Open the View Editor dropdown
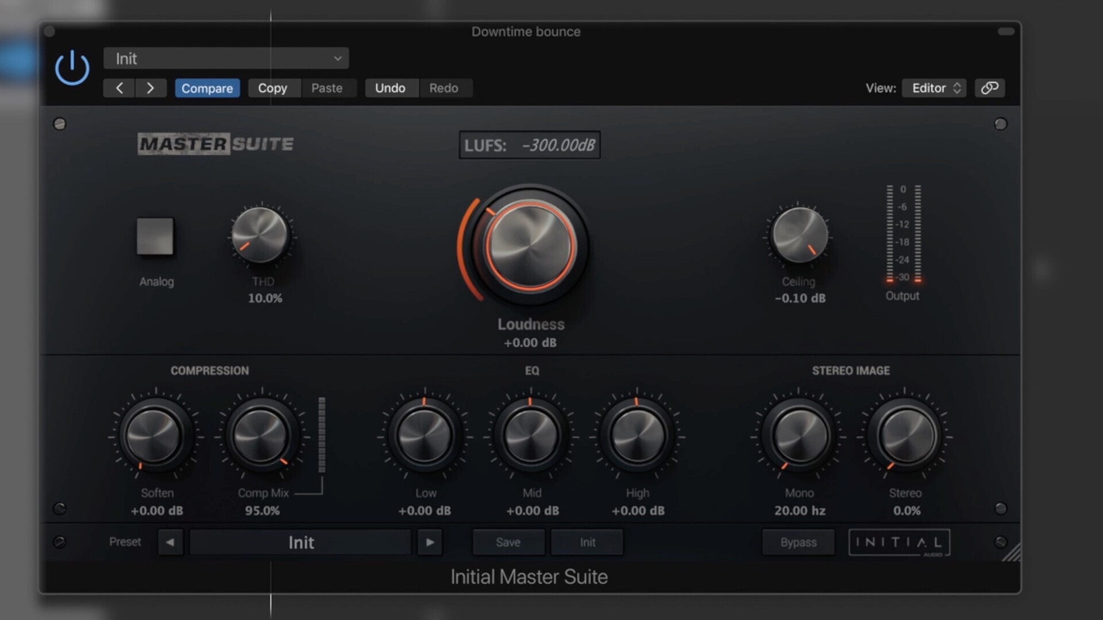Screen dimensions: 1103x620 tap(934, 88)
